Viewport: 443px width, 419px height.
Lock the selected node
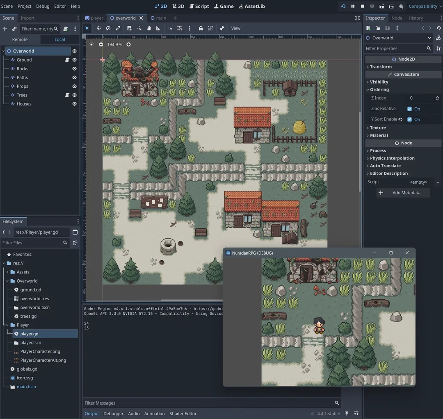201,28
